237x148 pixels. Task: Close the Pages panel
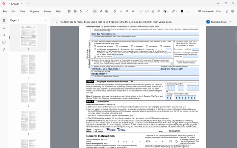45,20
